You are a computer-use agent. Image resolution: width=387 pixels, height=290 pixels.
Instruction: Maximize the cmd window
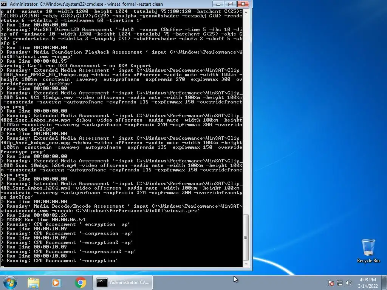coord(231,4)
